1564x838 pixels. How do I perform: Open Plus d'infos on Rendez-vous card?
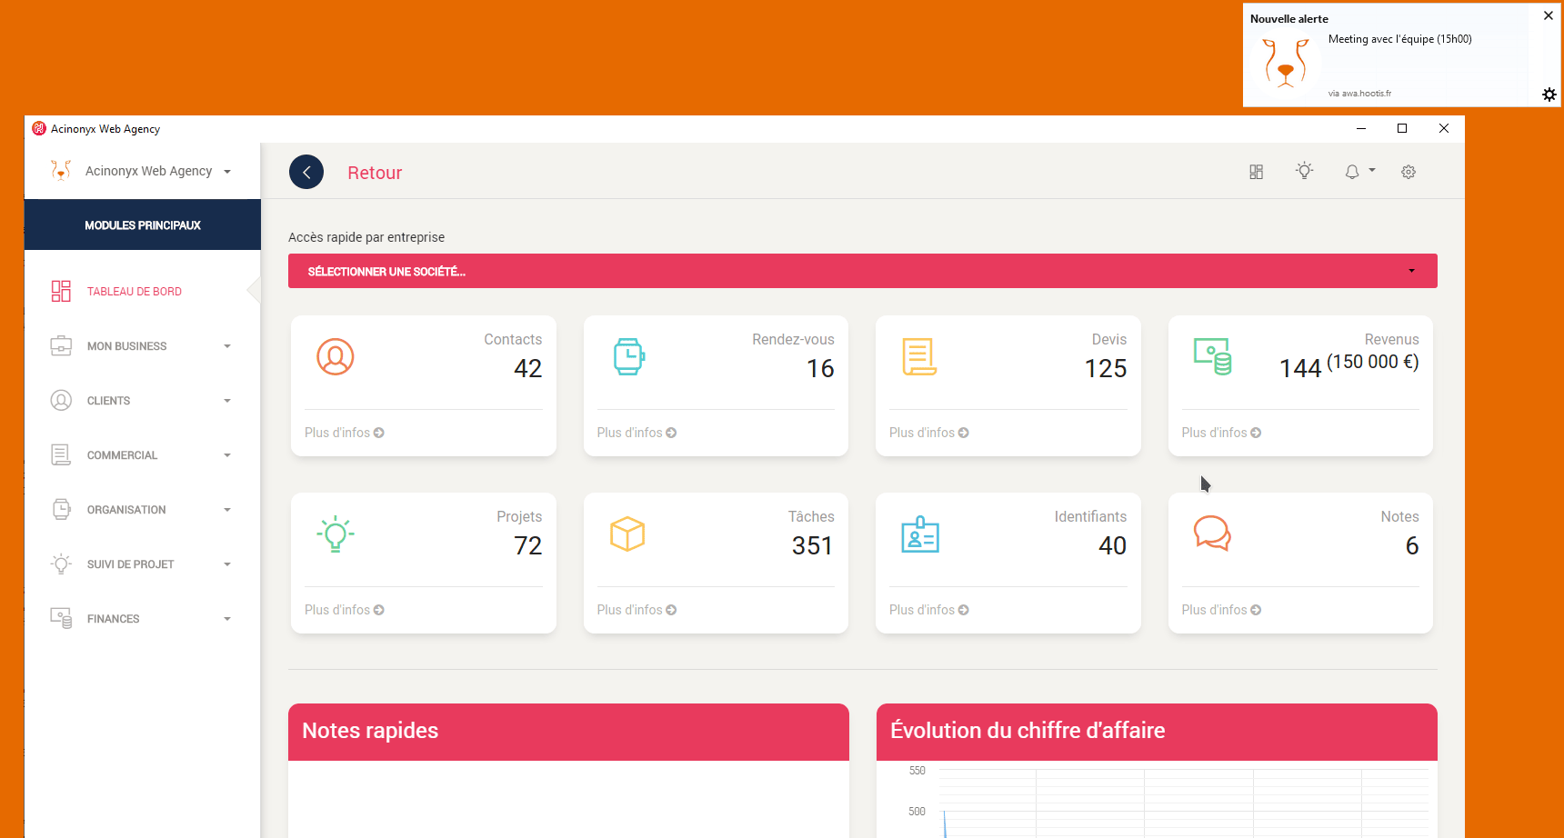click(x=637, y=433)
